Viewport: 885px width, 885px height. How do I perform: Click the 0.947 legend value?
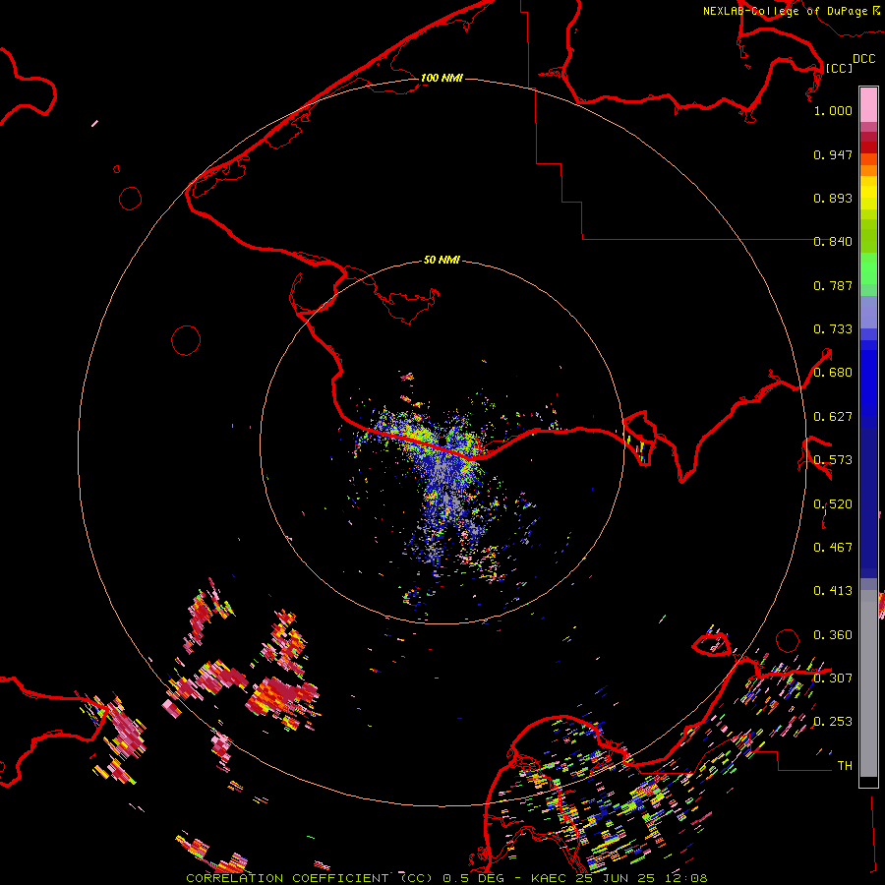tap(833, 154)
